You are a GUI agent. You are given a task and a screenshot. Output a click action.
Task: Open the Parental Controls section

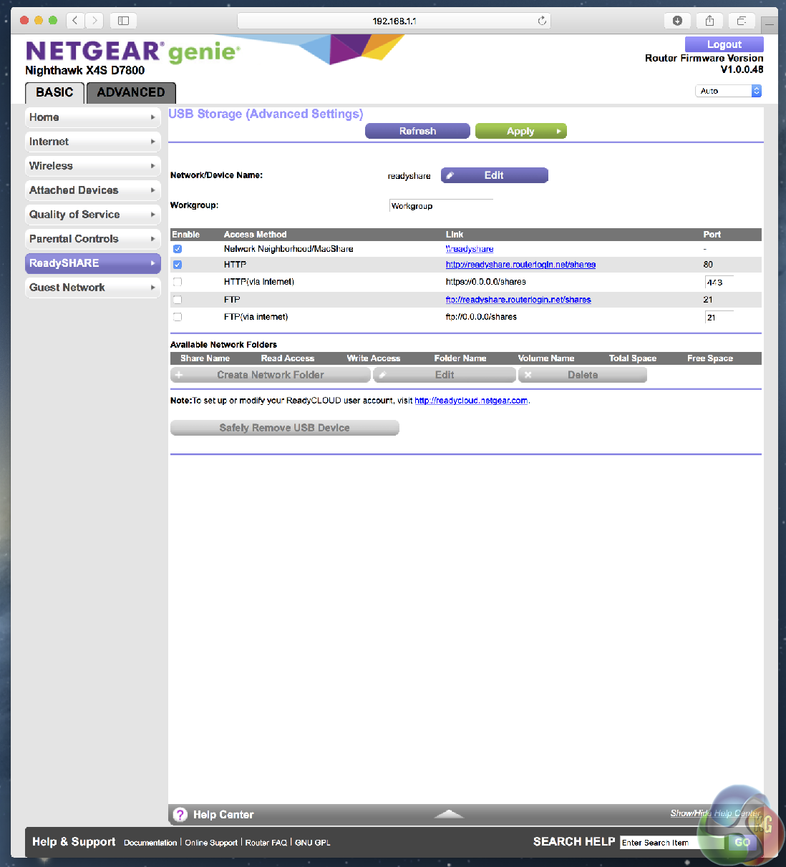[x=93, y=239]
